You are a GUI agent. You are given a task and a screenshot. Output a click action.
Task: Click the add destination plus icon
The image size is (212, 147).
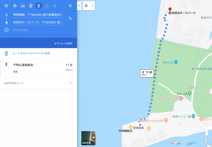pos(6,30)
